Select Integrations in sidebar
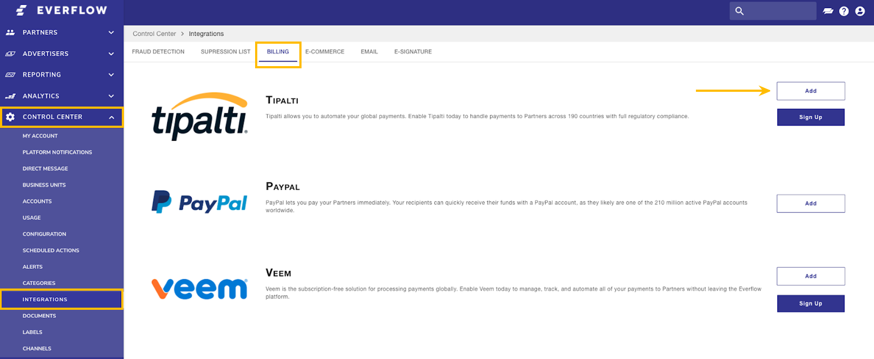874x359 pixels. (62, 299)
